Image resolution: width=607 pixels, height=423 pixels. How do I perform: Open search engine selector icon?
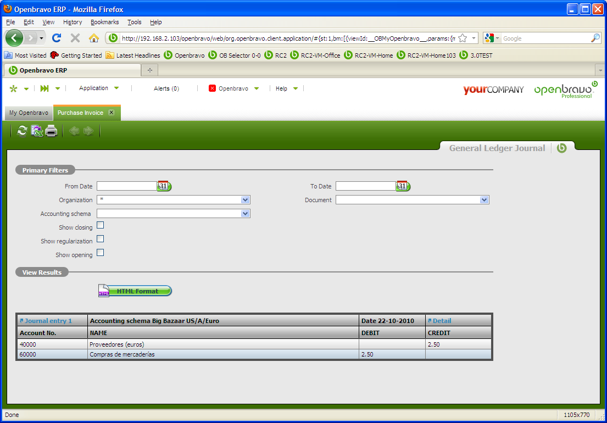click(492, 38)
